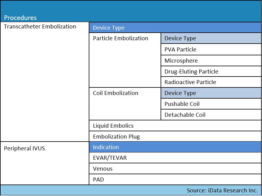Select the PVA Particle row
The height and width of the screenshot is (196, 262).
coord(211,49)
